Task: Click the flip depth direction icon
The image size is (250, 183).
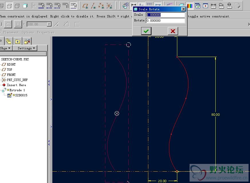Action: (x=56, y=24)
